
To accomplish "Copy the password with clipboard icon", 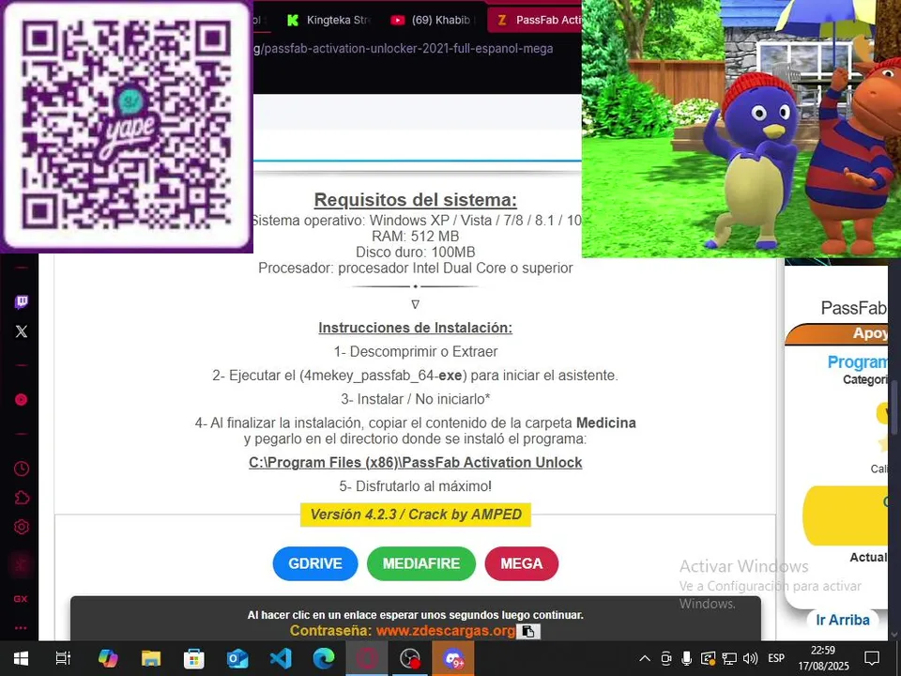I will click(528, 631).
